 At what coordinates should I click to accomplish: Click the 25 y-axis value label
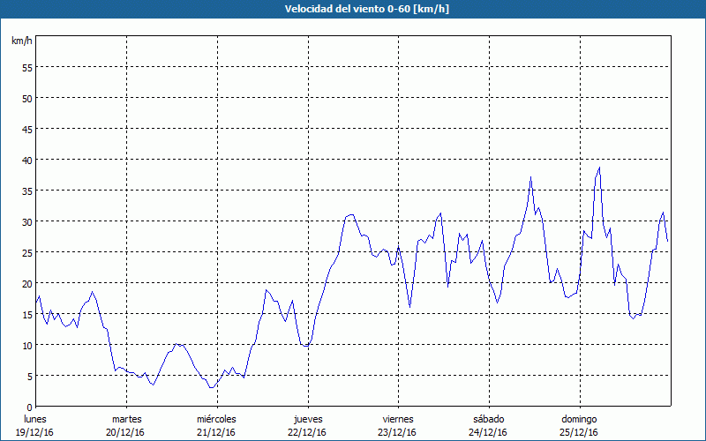[26, 252]
